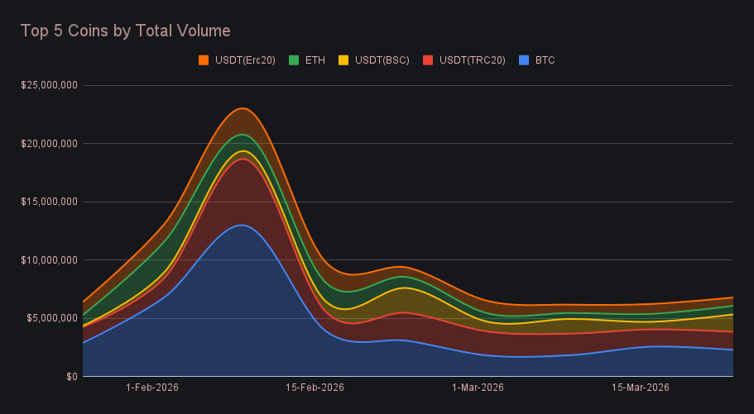The width and height of the screenshot is (754, 414).
Task: Select the ETH legend label
Action: point(315,60)
